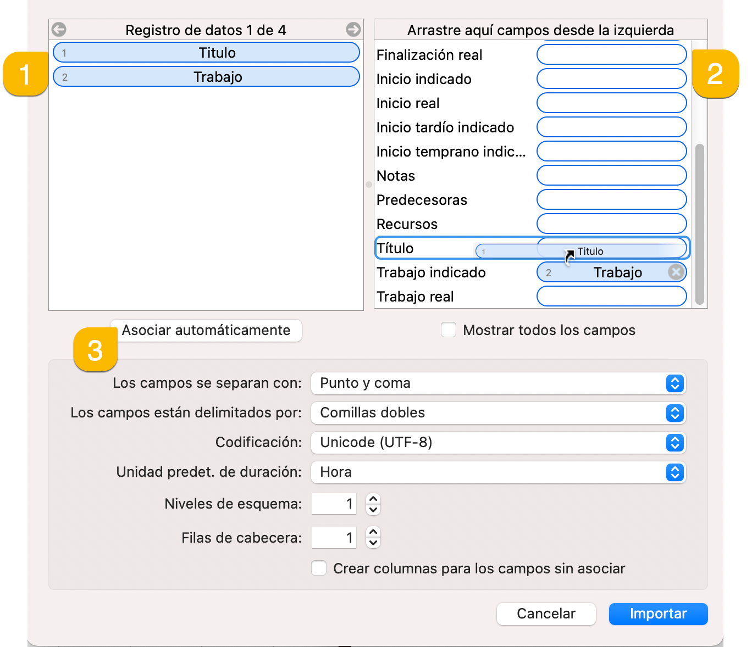
Task: Check Crear columnas para los campos sin asociar
Action: tap(319, 568)
